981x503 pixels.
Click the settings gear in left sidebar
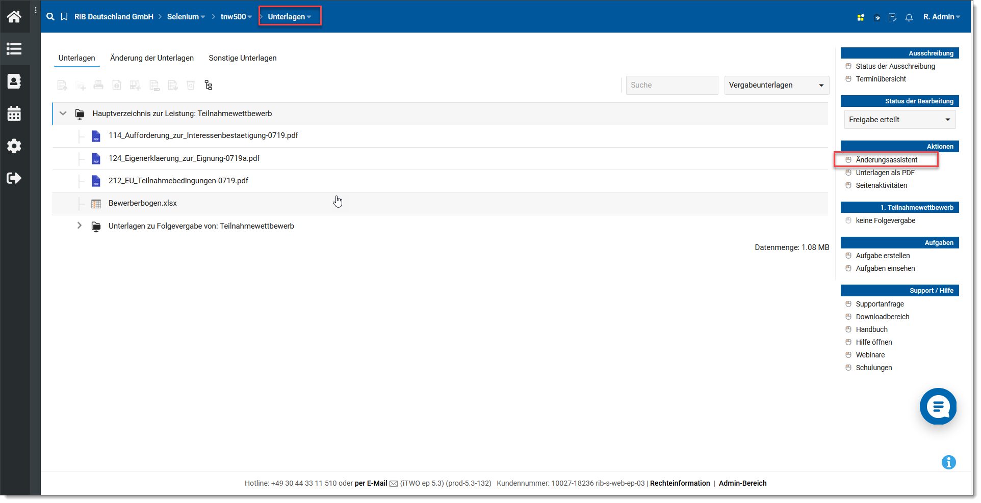(x=14, y=146)
